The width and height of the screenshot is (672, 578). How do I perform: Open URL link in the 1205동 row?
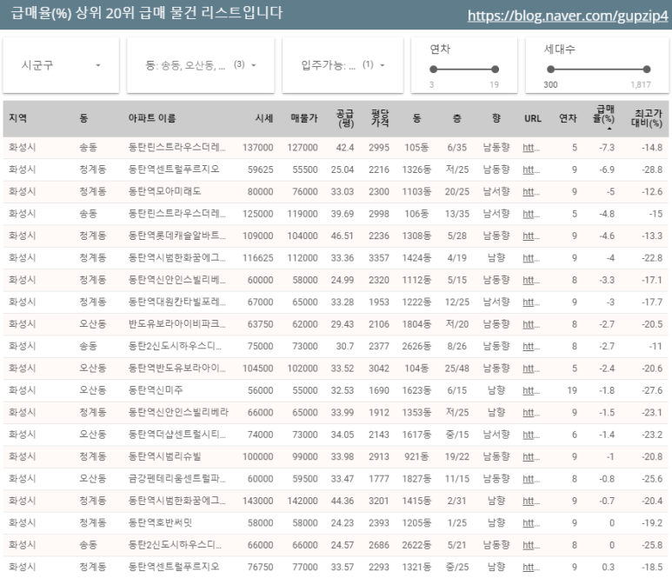point(531,523)
